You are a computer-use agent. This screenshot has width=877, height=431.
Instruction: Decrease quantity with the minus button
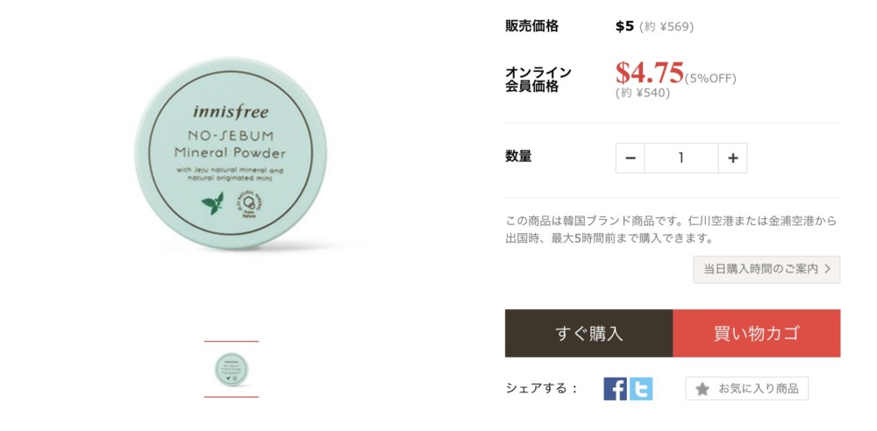click(x=631, y=159)
